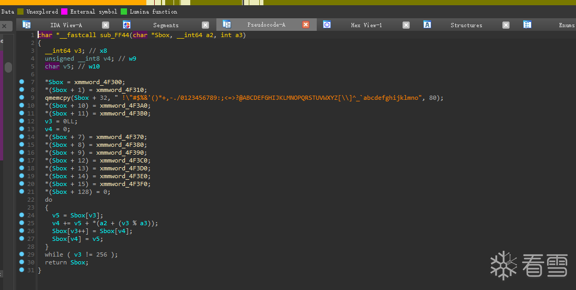Click the Segments tab icon
The image size is (576, 290).
click(126, 25)
